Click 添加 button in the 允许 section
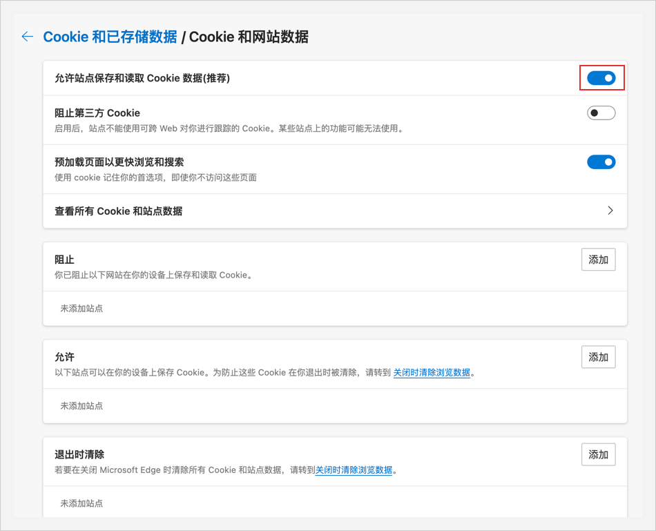656x531 pixels. [x=598, y=357]
